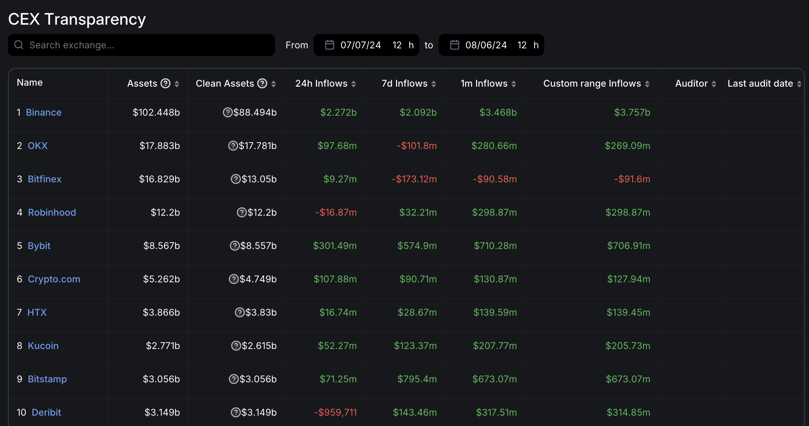Sort by 1m Inflows column arrows
Screen dimensions: 809x426
514,84
